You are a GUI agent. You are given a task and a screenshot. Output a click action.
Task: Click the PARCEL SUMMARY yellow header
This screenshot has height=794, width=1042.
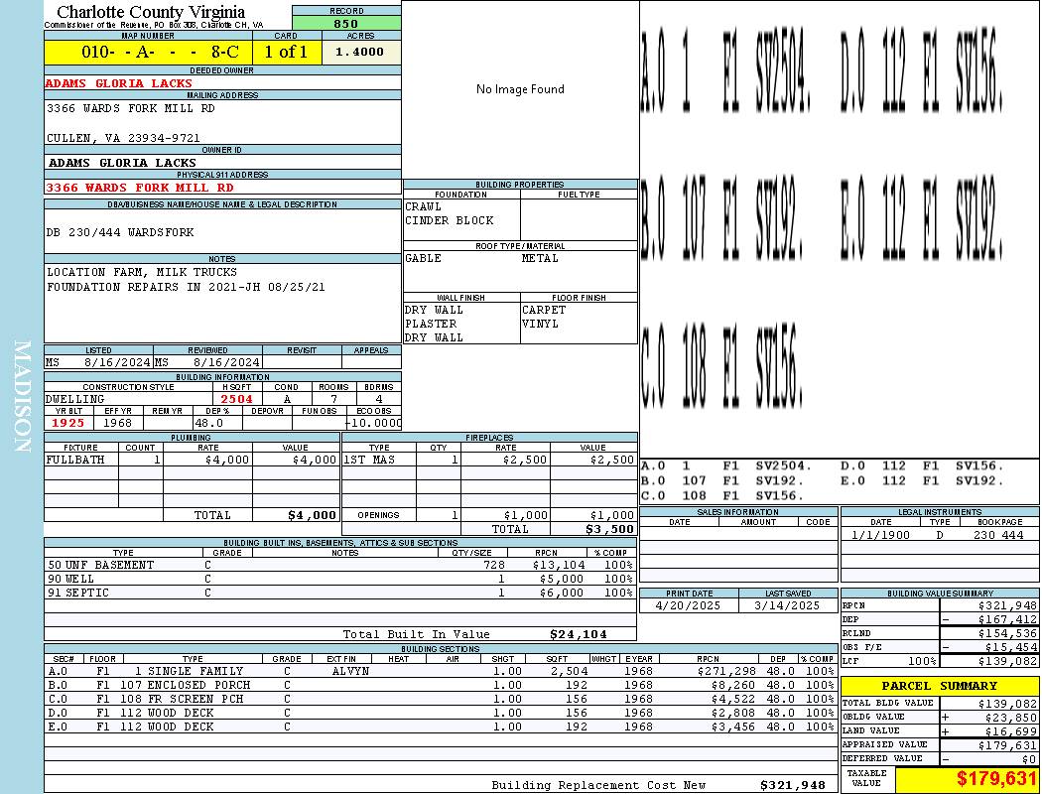click(939, 685)
